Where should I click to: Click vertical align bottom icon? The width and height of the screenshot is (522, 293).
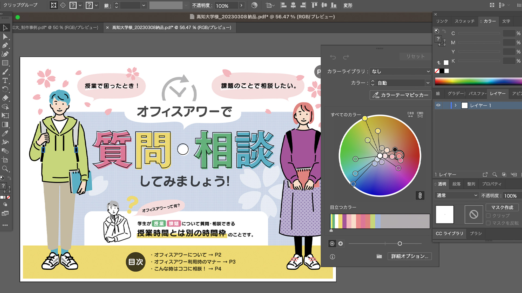(334, 5)
